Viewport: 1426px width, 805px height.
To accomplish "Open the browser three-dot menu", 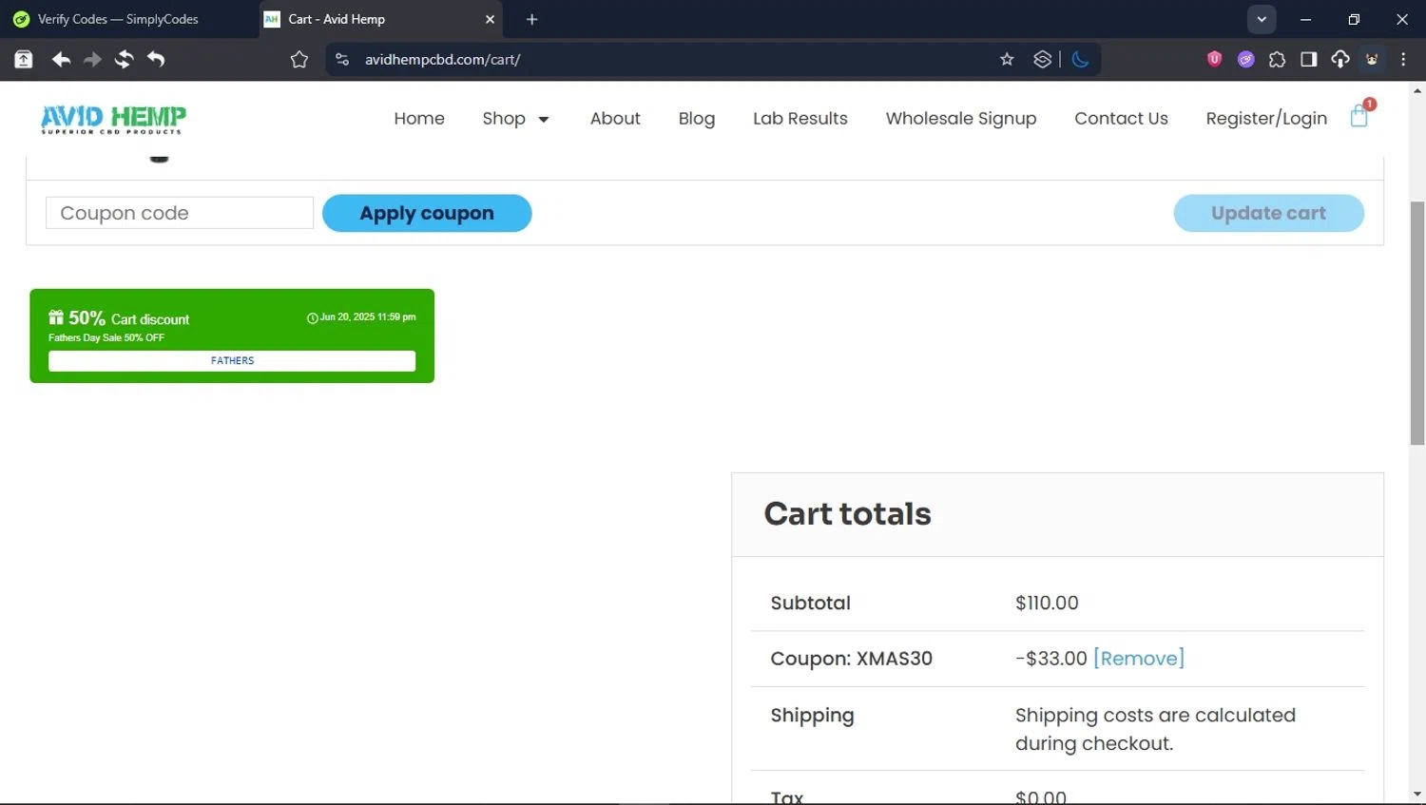I will [1403, 59].
